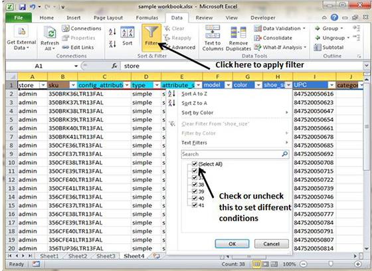Click the insert function fx icon
This screenshot has width=372, height=271.
coord(114,66)
